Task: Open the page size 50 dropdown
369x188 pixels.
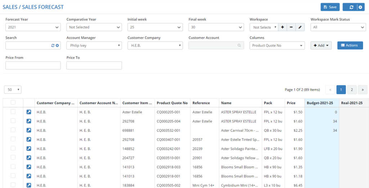Action: [13, 90]
